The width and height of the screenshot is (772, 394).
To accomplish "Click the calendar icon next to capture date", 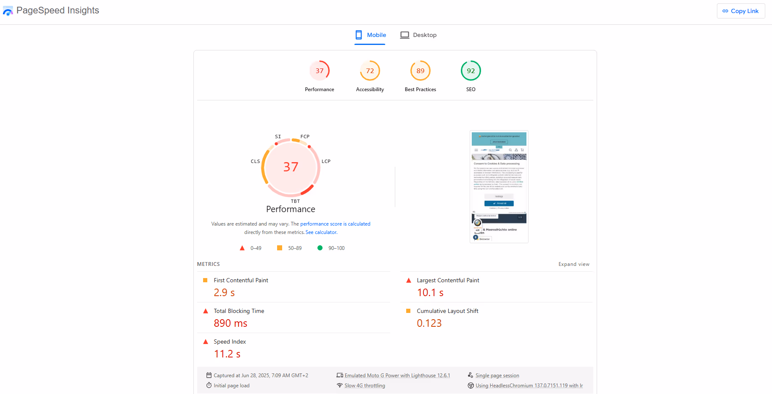I will coord(209,375).
